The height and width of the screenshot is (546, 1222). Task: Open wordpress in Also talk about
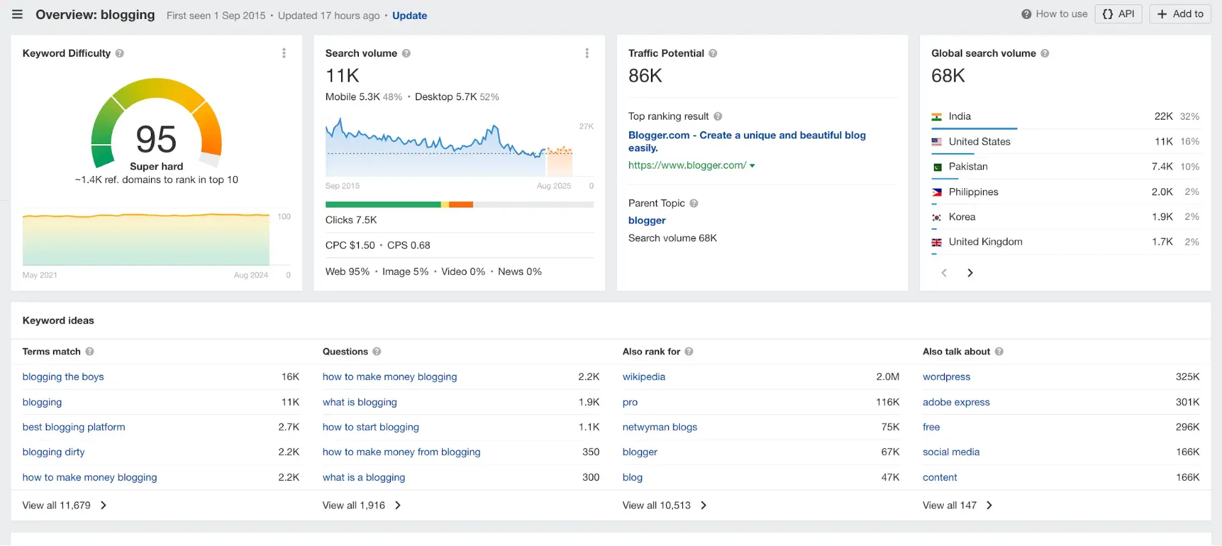(x=946, y=377)
